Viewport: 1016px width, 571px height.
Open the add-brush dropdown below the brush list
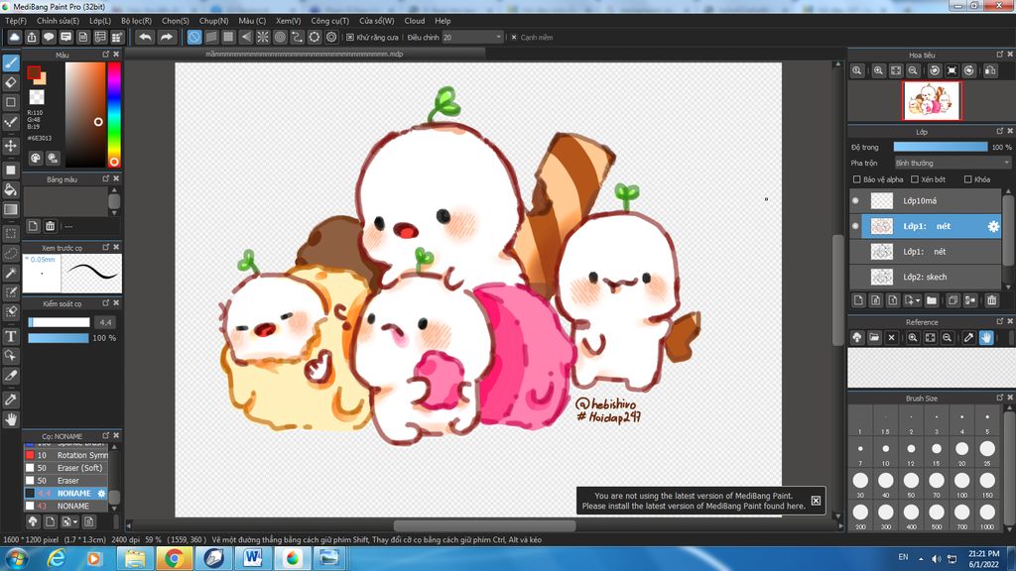pos(68,521)
